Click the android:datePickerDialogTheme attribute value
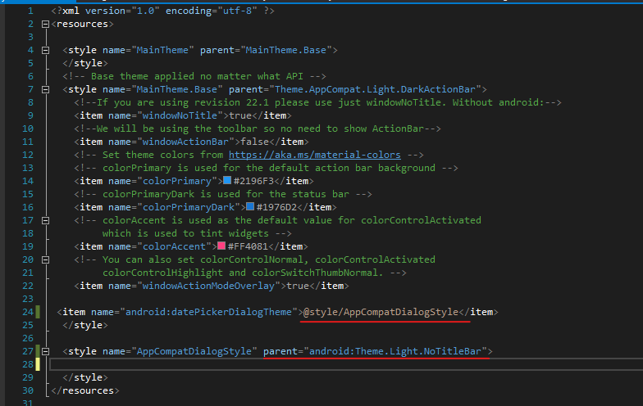 (208, 312)
